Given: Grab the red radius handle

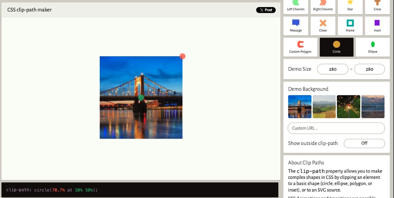Looking at the screenshot, I should click(182, 56).
